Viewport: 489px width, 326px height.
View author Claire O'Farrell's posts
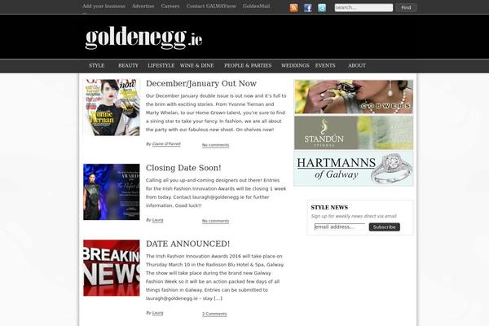pos(166,143)
